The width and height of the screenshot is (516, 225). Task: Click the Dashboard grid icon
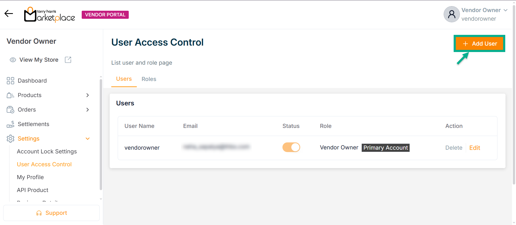click(x=10, y=81)
